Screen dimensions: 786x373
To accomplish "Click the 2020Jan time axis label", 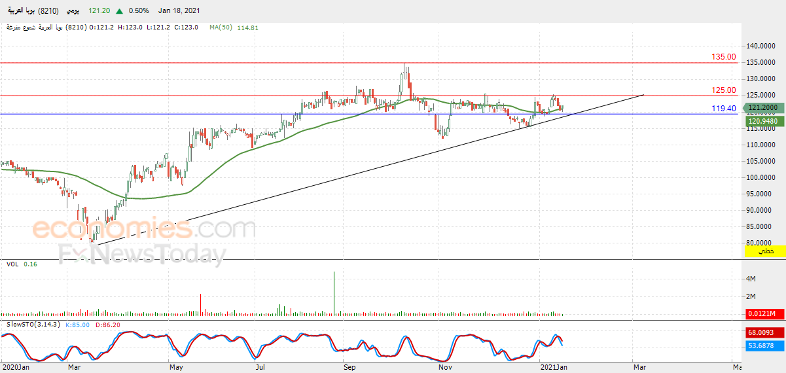I will pyautogui.click(x=16, y=367).
